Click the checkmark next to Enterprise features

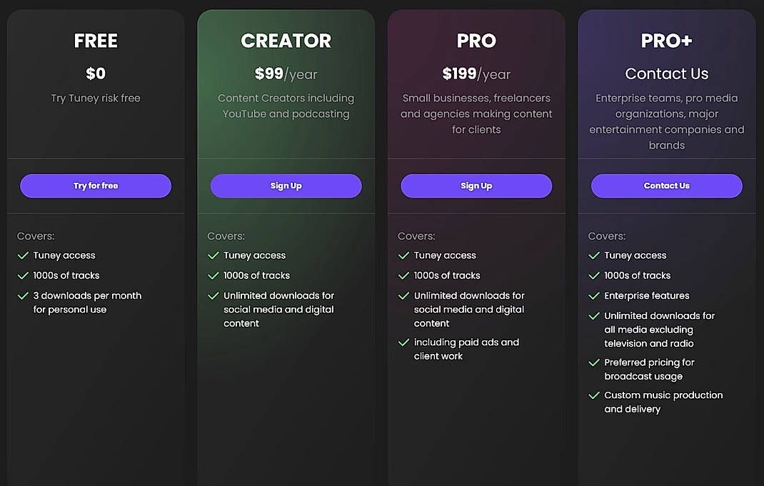click(x=593, y=295)
